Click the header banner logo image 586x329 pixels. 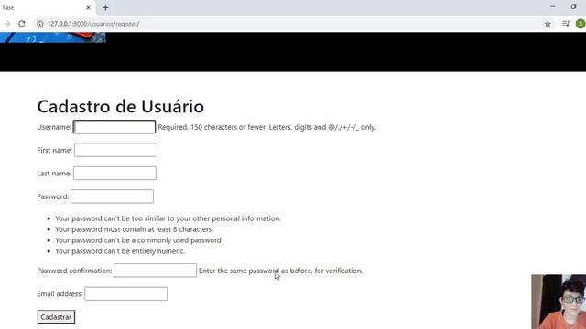point(53,37)
